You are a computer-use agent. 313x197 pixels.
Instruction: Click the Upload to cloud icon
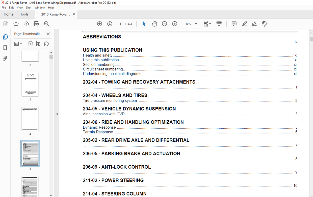[26, 24]
